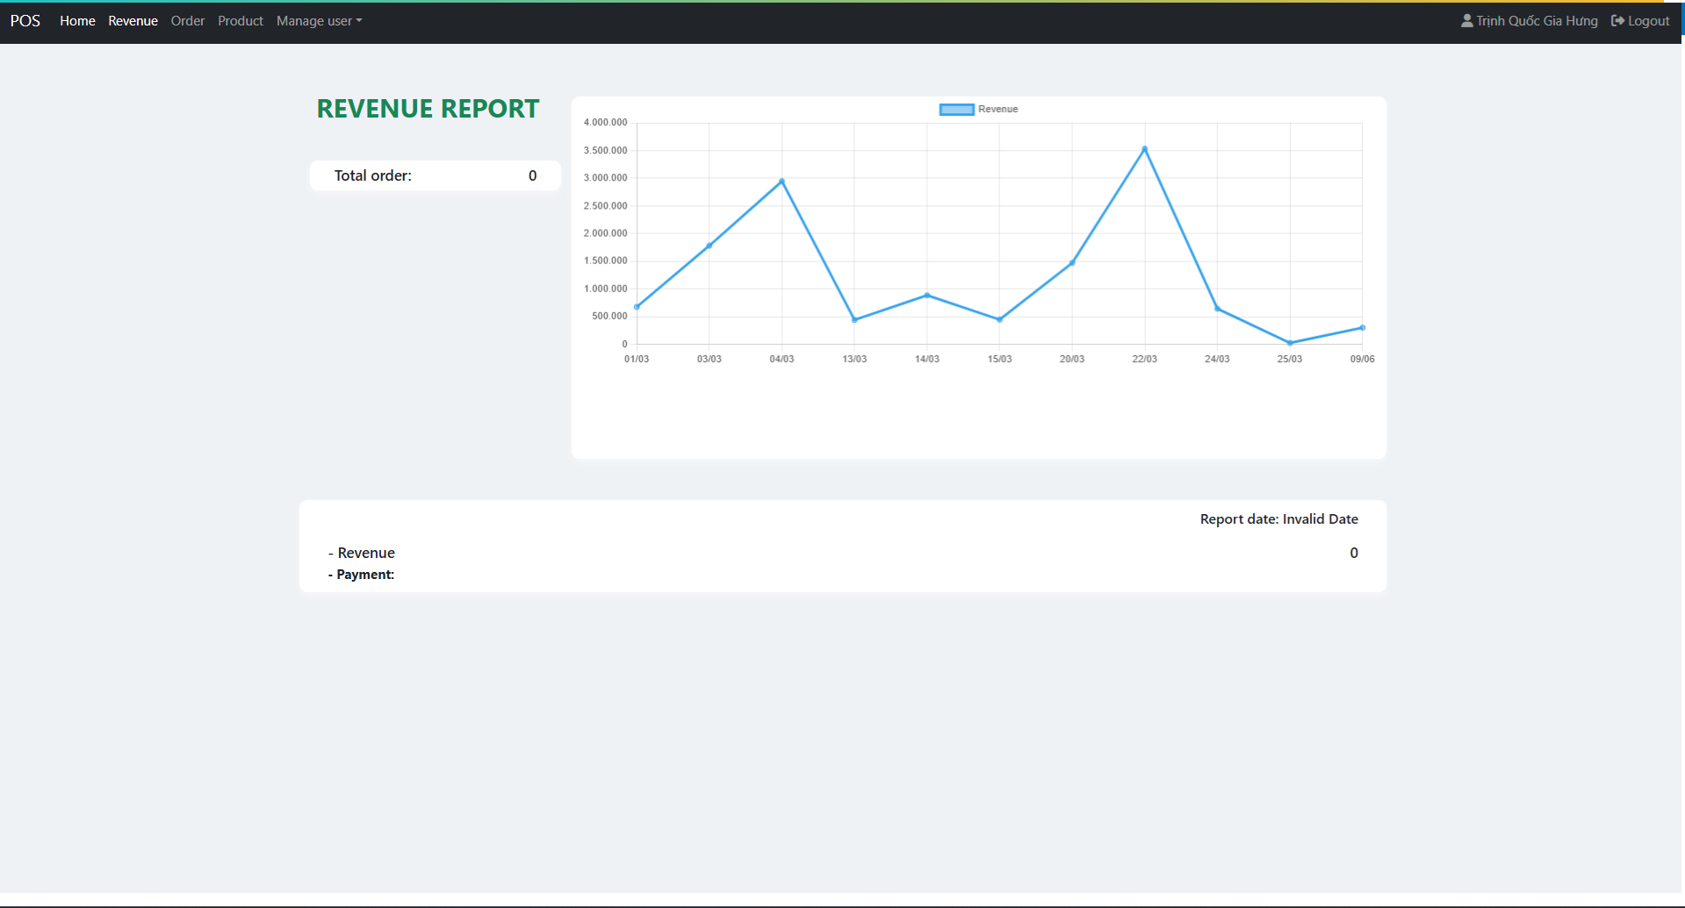Select the 22/03 peak data point
Screen dimensions: 1685x908
click(x=1144, y=149)
